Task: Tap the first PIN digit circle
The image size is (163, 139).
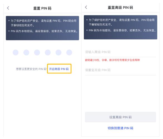Action: coord(16,52)
